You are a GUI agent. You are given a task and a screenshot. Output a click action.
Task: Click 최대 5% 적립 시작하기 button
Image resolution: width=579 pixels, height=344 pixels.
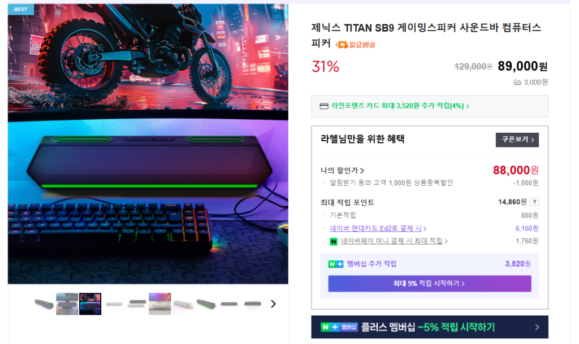(x=430, y=284)
